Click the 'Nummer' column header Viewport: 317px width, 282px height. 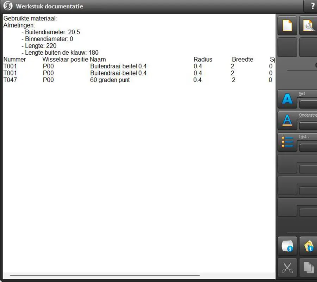tap(14, 59)
